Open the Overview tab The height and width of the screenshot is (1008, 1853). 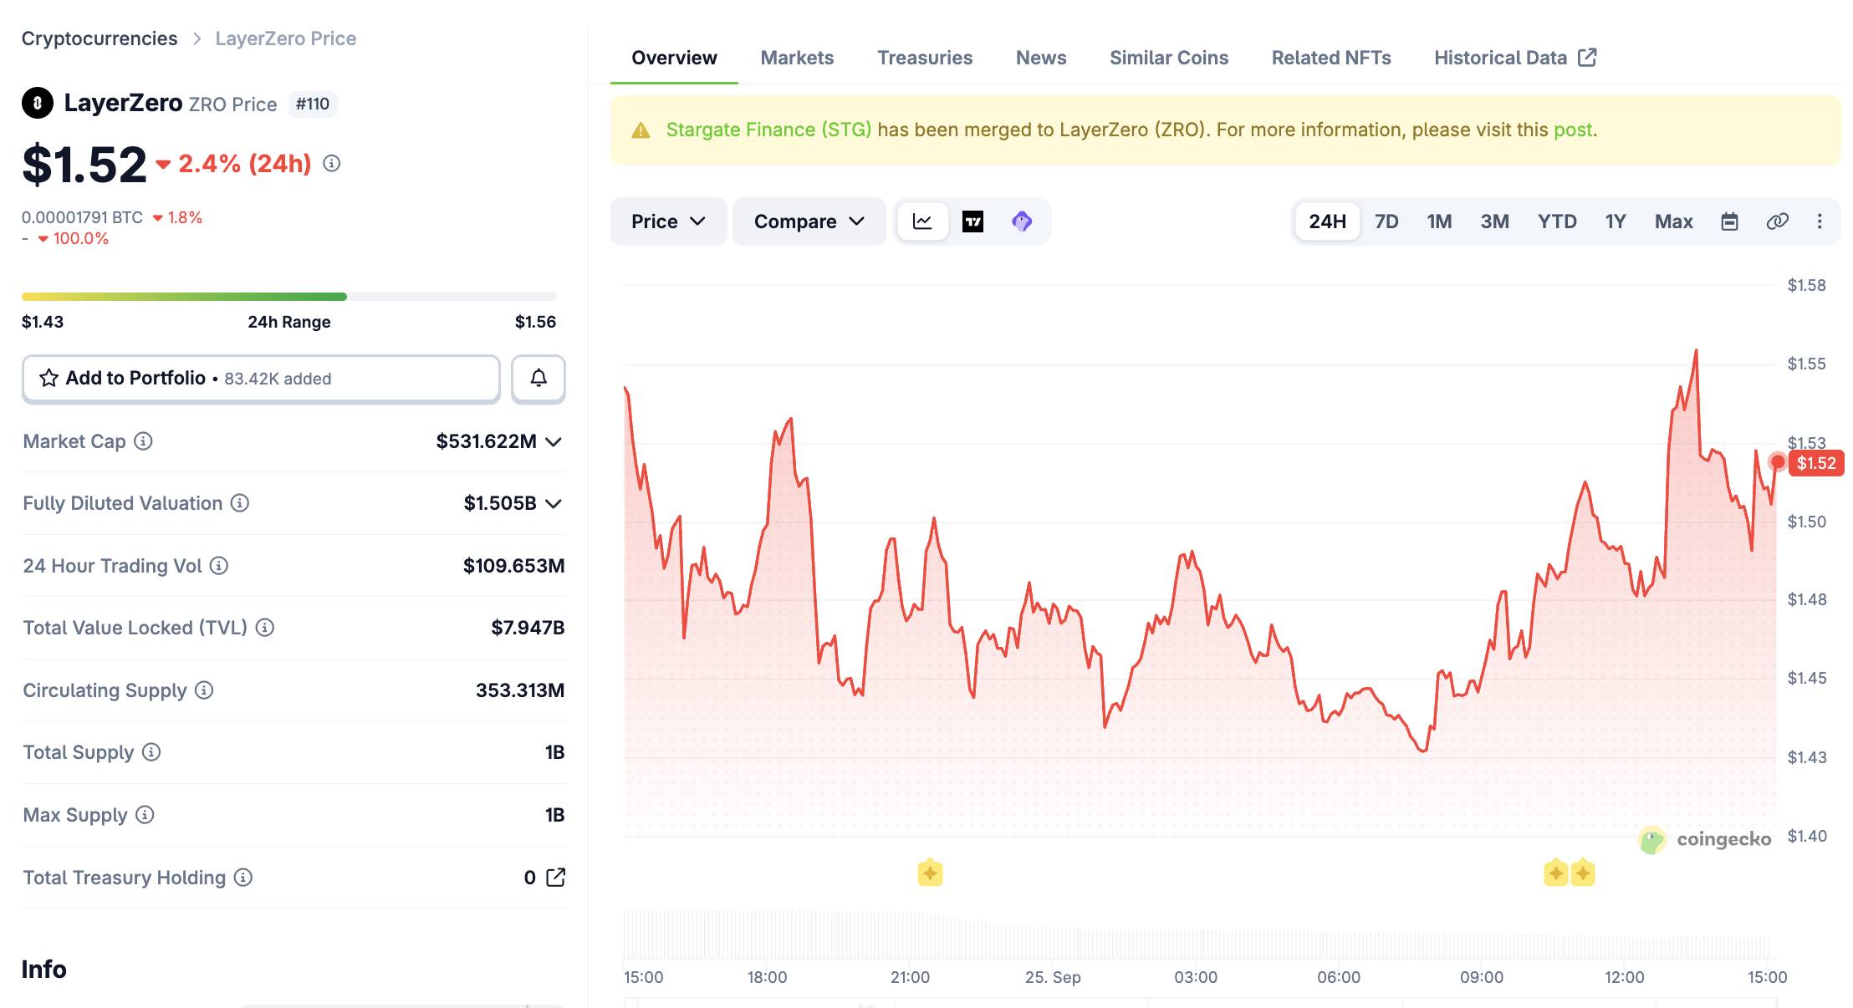click(x=674, y=58)
